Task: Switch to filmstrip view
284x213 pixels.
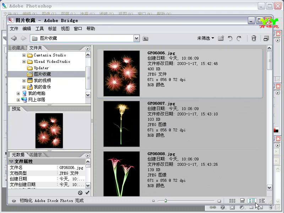Action: pos(242,201)
